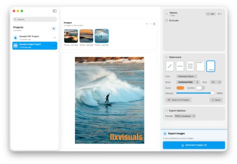Choose the top-corner watermark layout
Viewport: 237px width, 164px height.
point(200,66)
